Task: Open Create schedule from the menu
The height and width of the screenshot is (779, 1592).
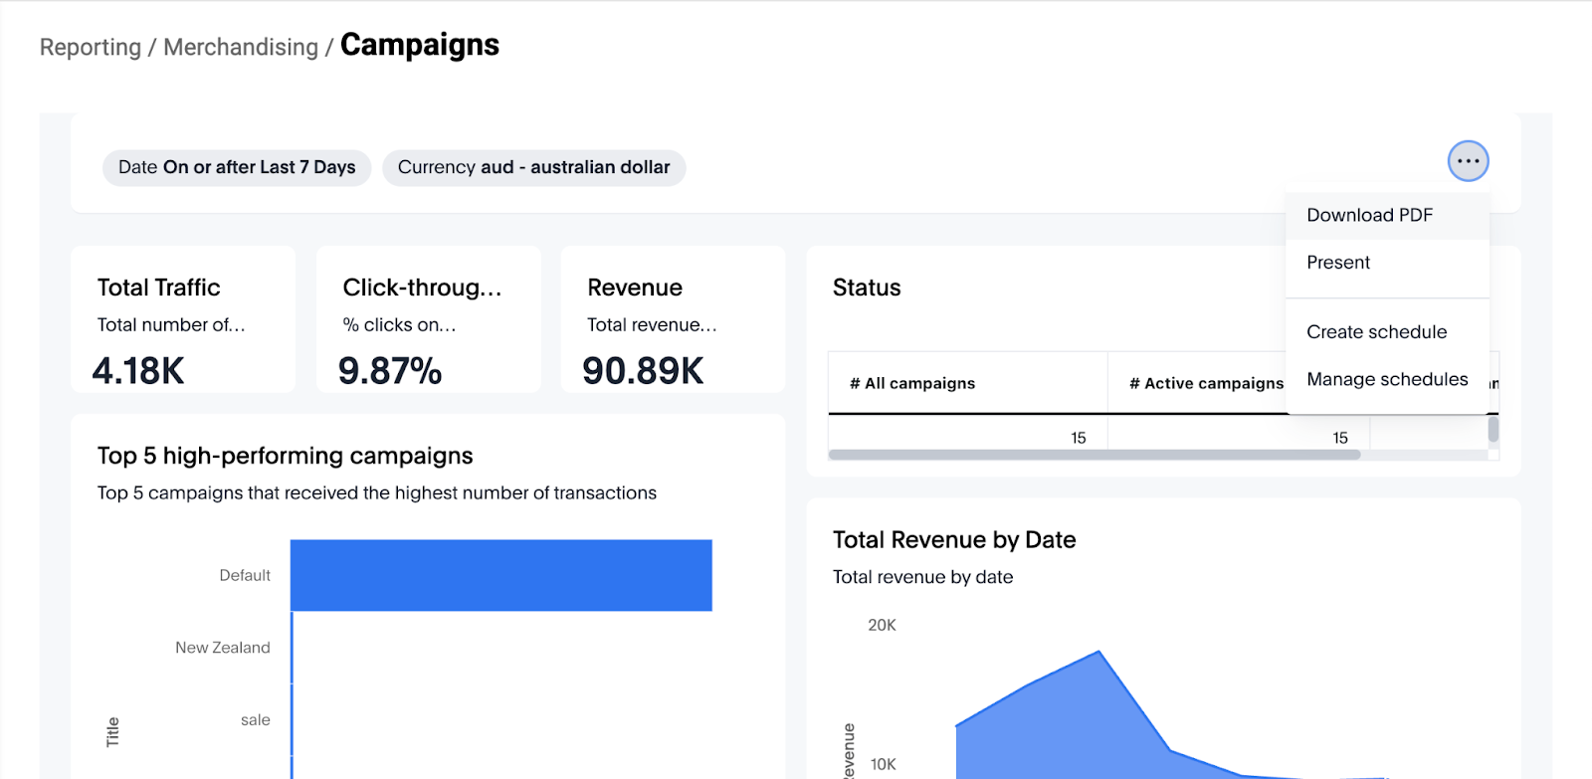Action: [x=1376, y=332]
